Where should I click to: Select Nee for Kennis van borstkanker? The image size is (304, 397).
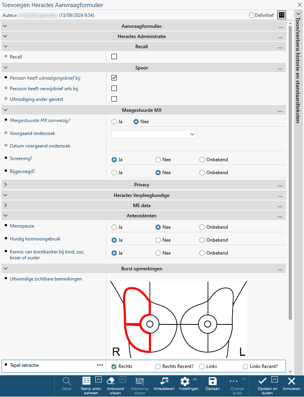click(158, 253)
